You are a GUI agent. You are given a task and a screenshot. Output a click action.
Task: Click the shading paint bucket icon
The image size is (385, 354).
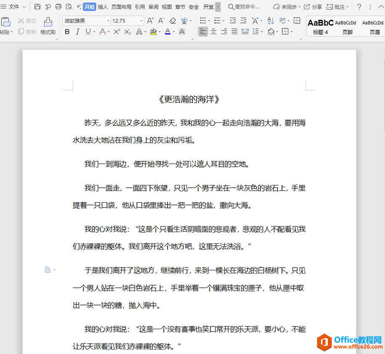click(271, 31)
